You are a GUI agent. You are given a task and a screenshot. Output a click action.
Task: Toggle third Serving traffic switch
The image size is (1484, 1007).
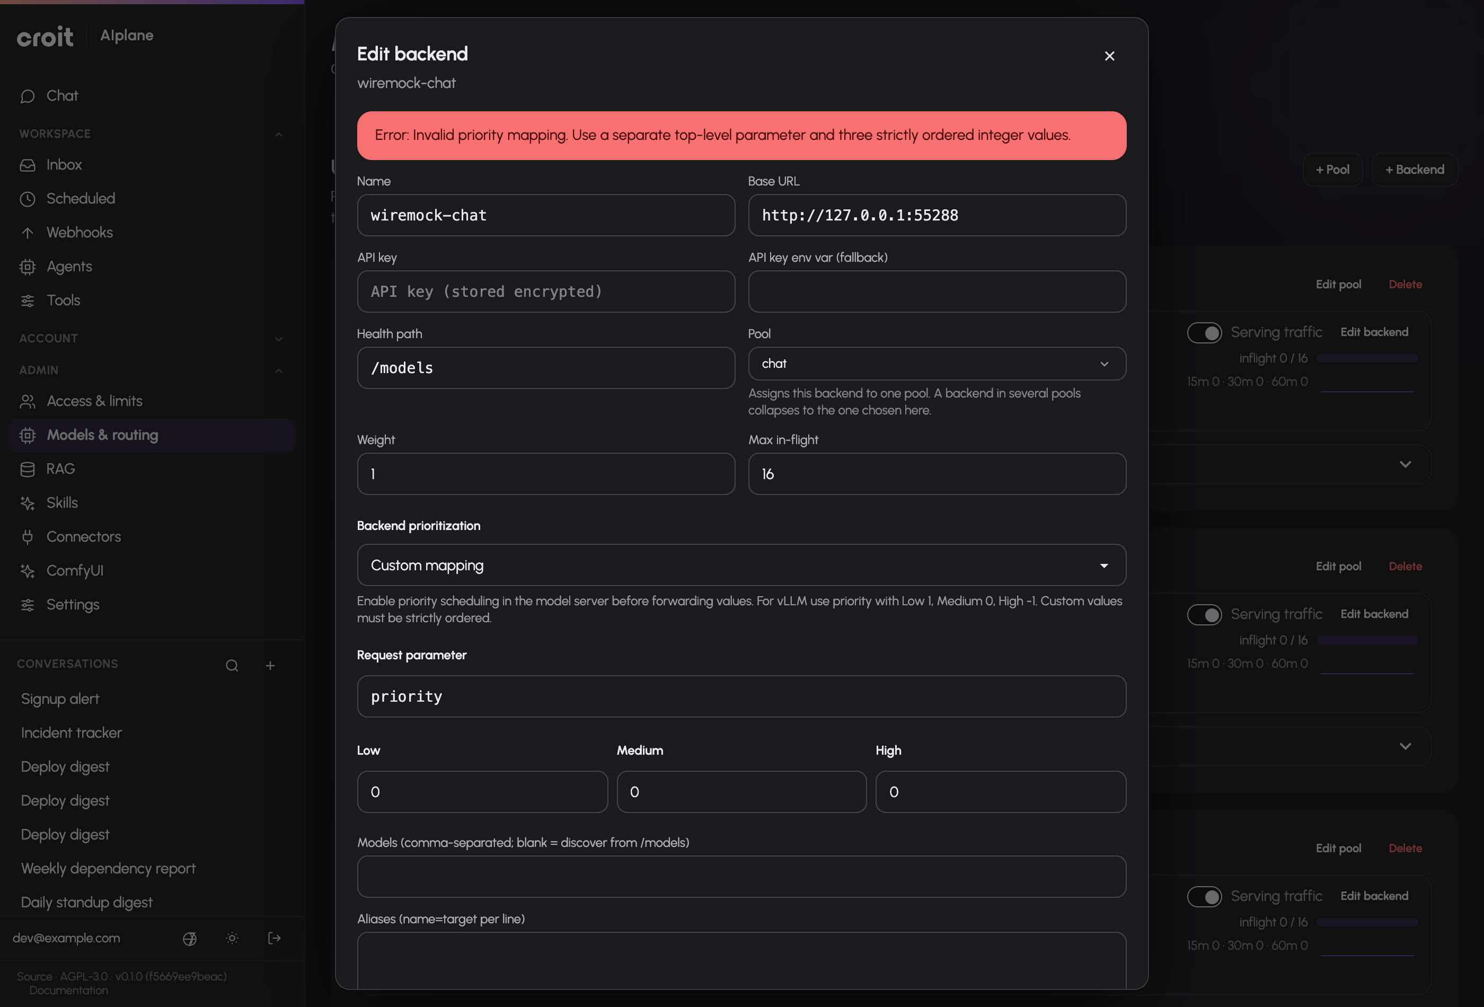(1204, 897)
